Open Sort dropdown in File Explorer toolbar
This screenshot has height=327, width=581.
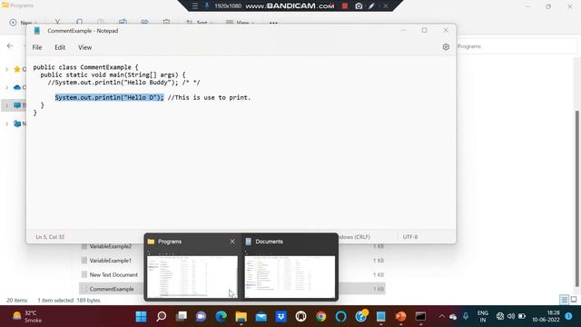[200, 23]
